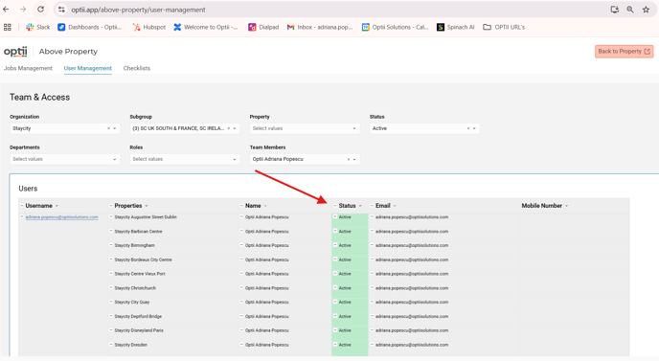Click the Back to Property button
This screenshot has width=659, height=361.
(x=625, y=52)
